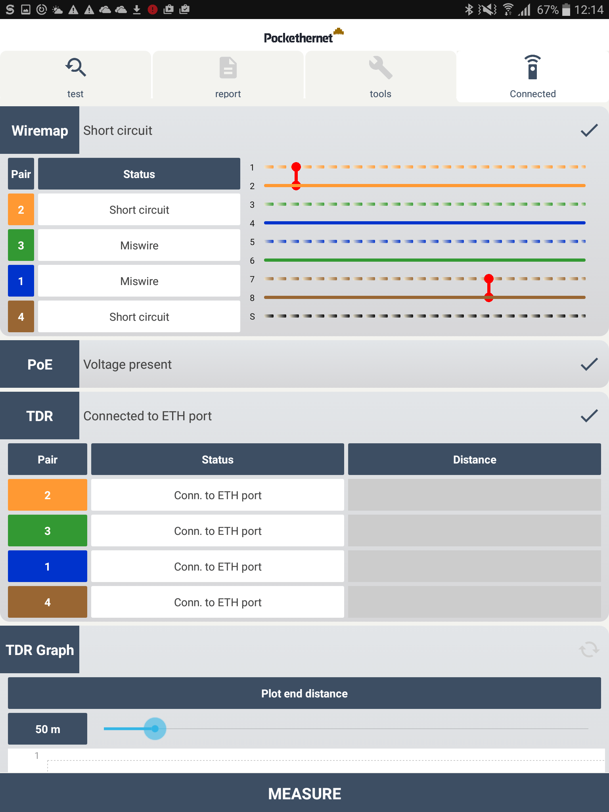Screen dimensions: 609x812
Task: Tap the battery status icon
Action: tap(566, 10)
